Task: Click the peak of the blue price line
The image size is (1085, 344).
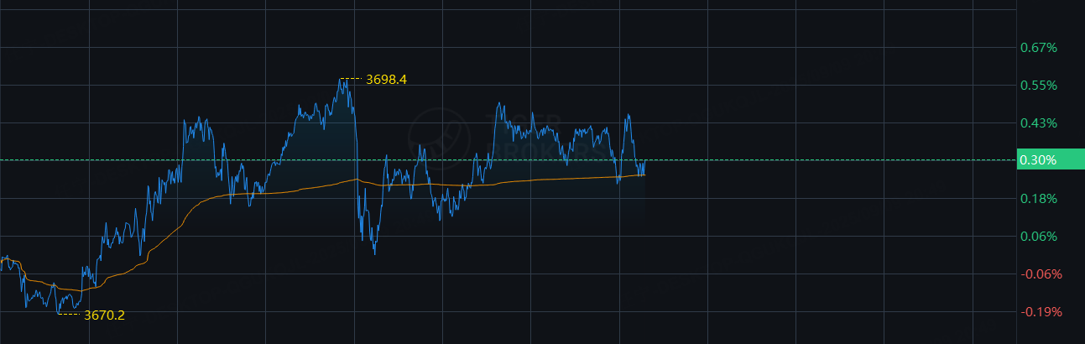Action: (342, 79)
